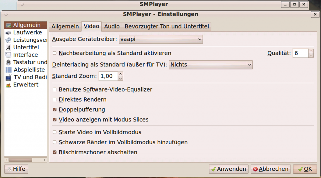Toggle Benutze Software-Video-Equalizer checkbox
This screenshot has width=321, height=178.
[x=55, y=90]
